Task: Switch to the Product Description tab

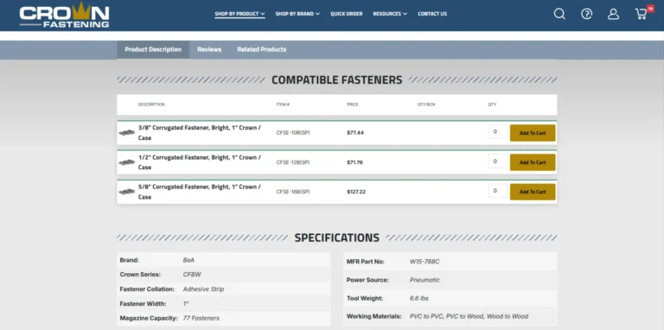Action: [x=153, y=49]
